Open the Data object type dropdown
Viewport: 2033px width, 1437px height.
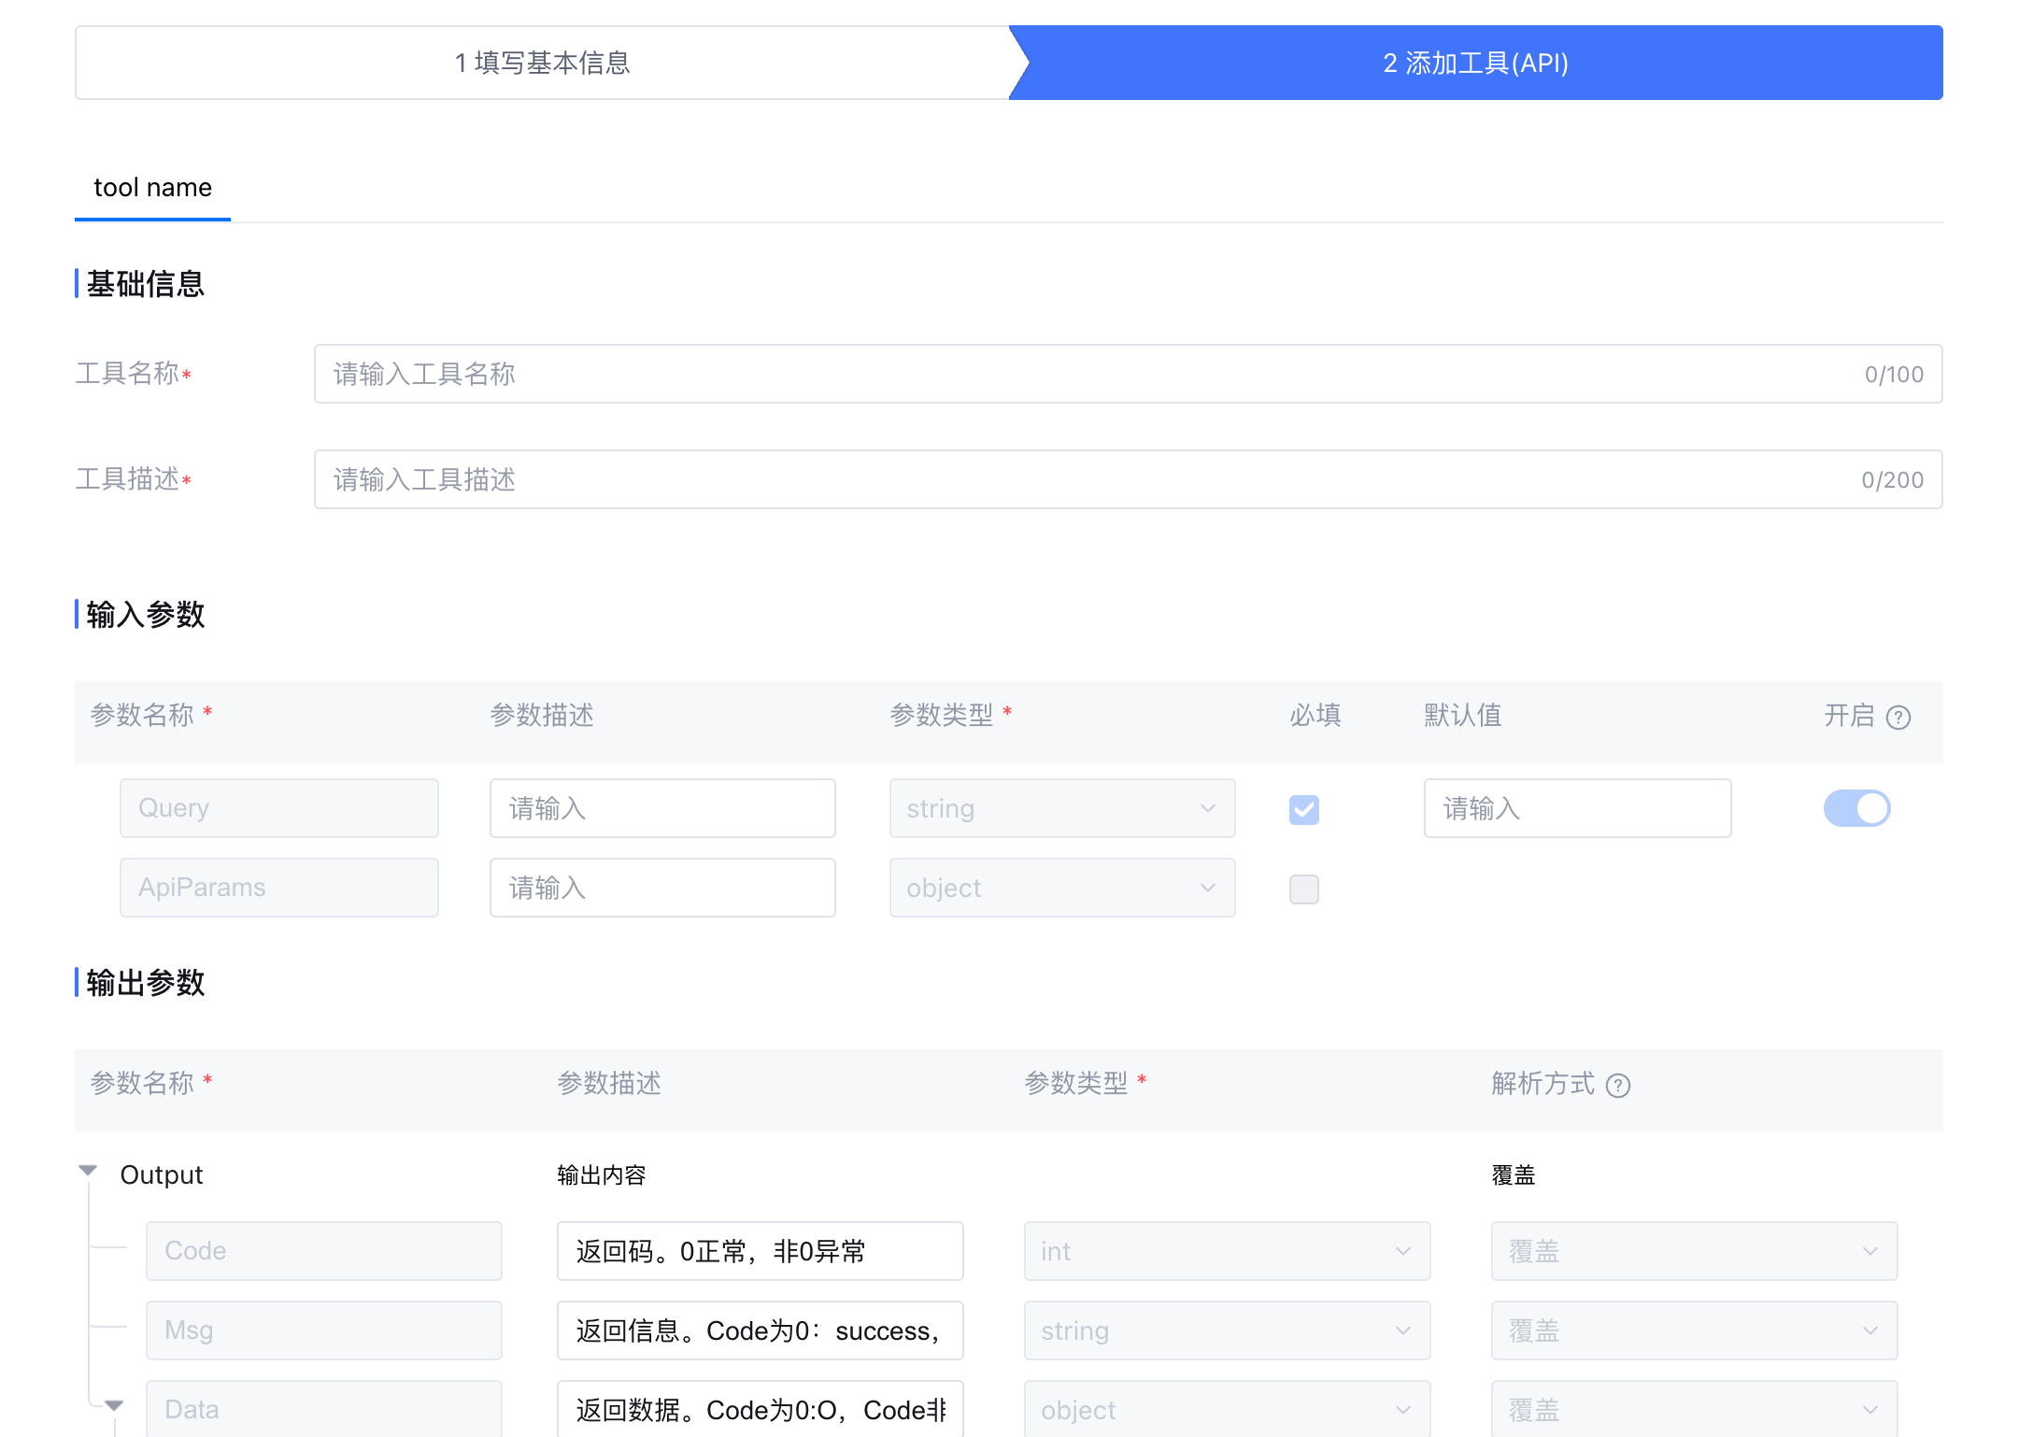point(1226,1410)
